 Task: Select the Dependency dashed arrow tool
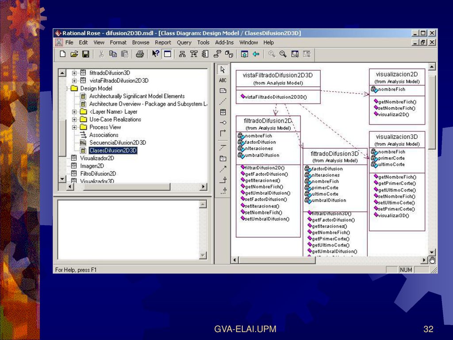coord(223,169)
